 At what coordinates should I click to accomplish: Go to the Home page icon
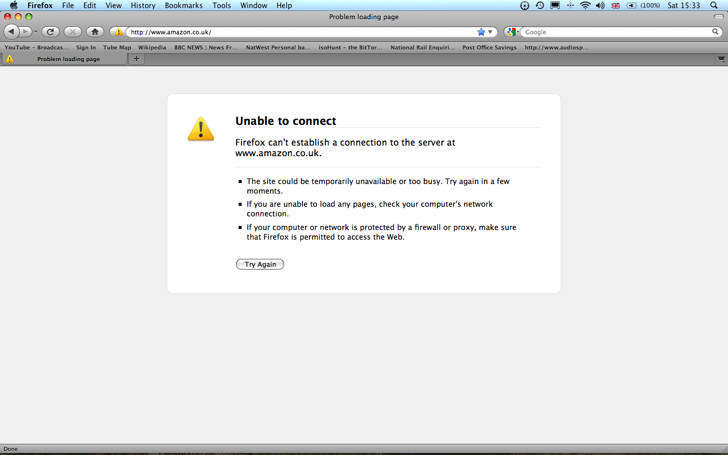tap(95, 32)
